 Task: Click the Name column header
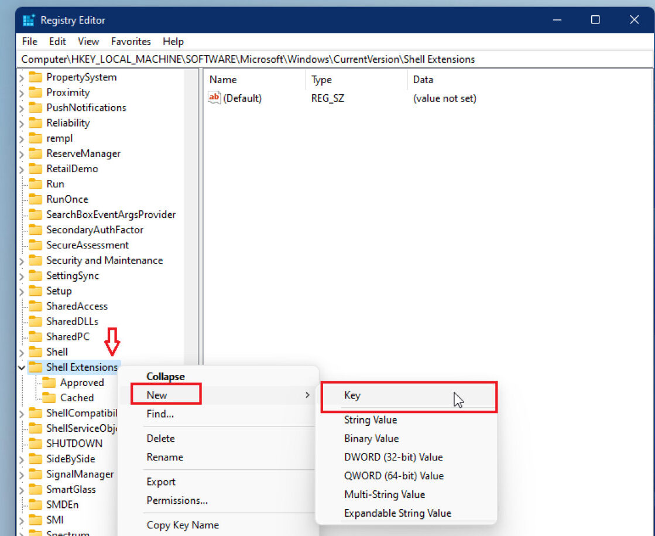tap(223, 80)
